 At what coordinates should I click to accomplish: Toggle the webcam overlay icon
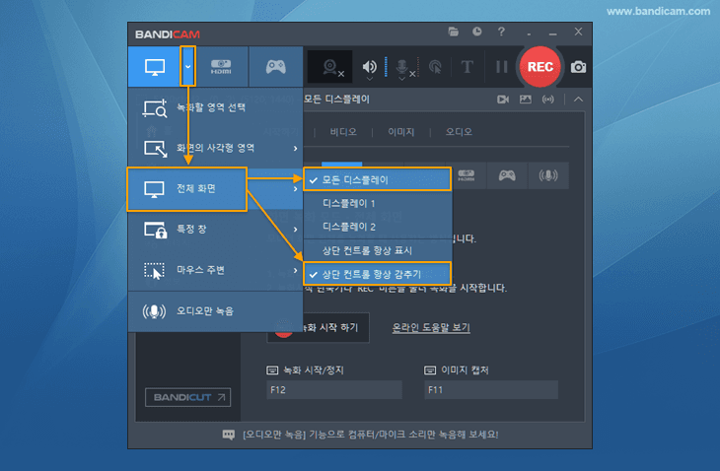pos(330,67)
